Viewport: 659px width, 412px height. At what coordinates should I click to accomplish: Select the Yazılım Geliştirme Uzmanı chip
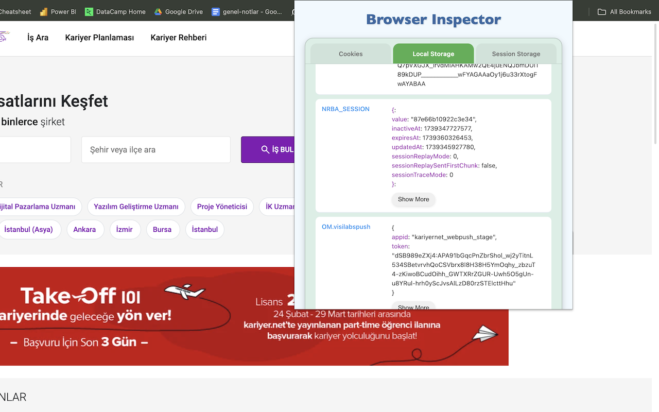tap(136, 207)
